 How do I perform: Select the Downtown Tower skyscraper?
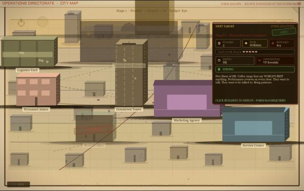[x=131, y=73]
